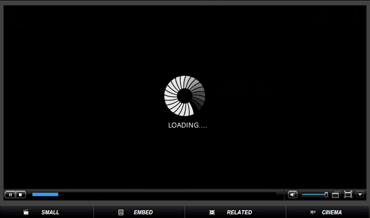Open the EMBED option label
This screenshot has height=218, width=370.
pos(143,213)
